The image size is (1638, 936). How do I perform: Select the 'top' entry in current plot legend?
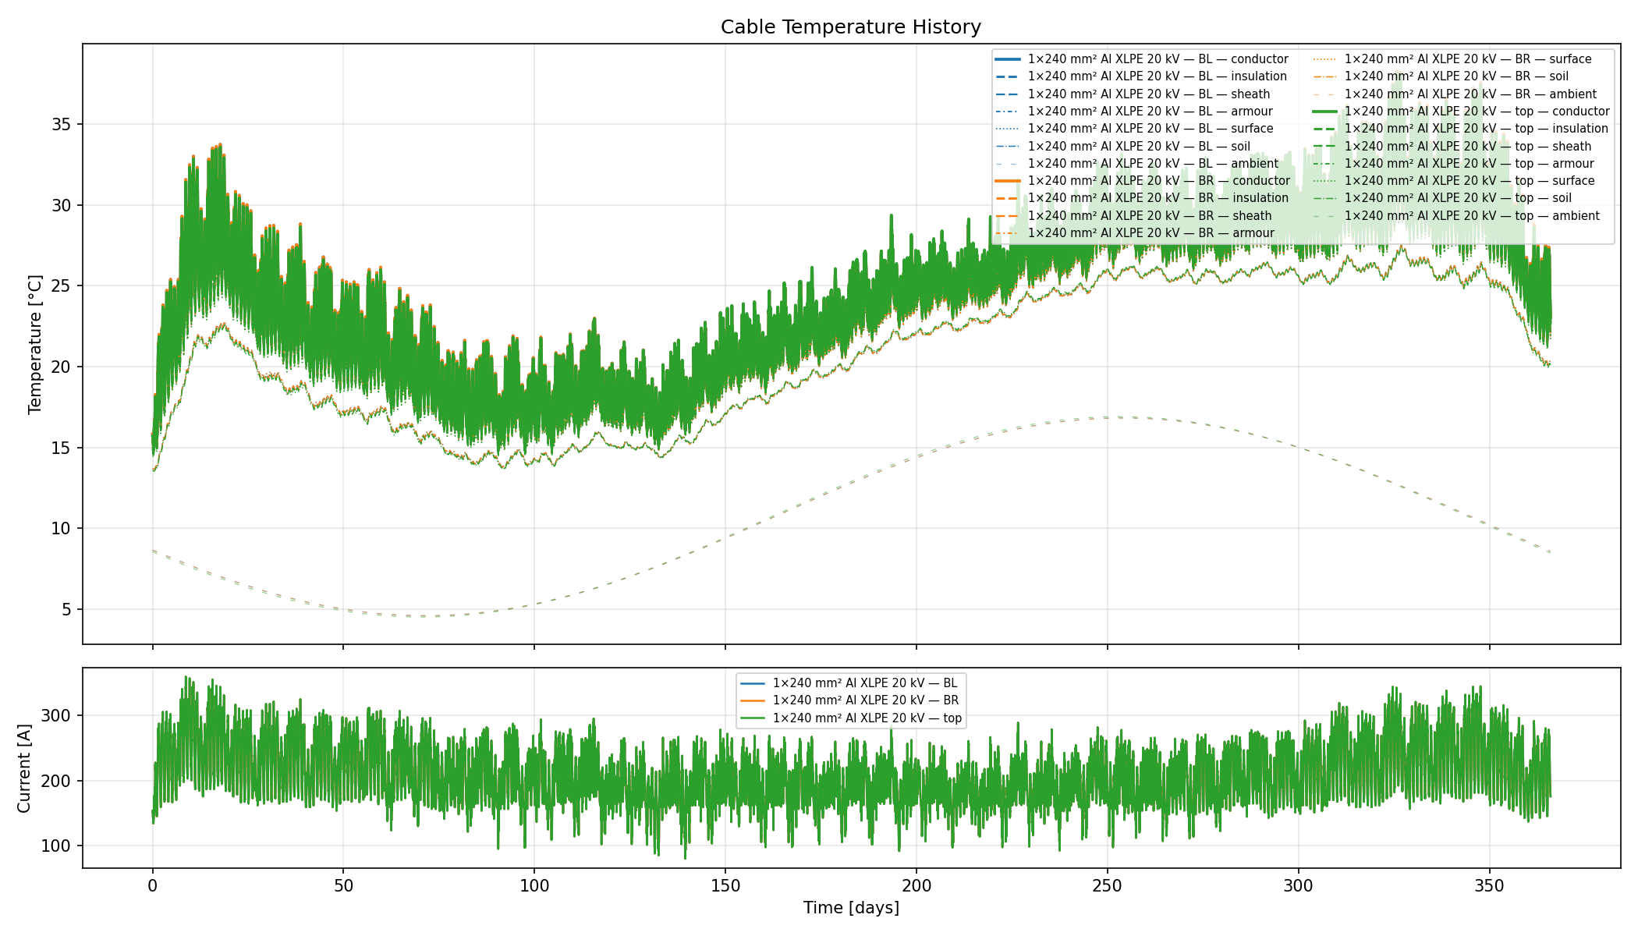867,718
